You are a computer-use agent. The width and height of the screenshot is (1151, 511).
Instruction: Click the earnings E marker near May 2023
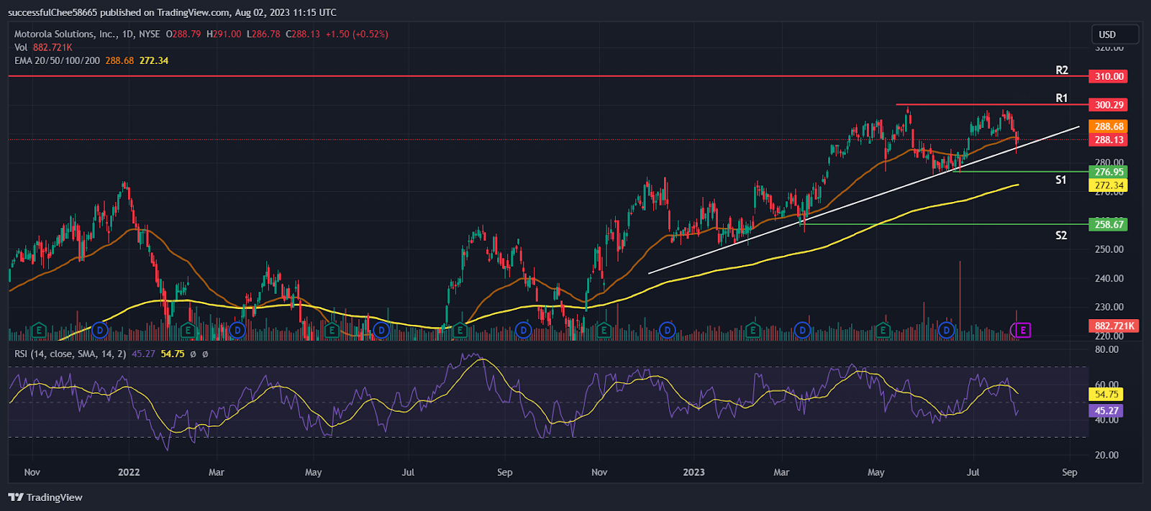pyautogui.click(x=883, y=331)
